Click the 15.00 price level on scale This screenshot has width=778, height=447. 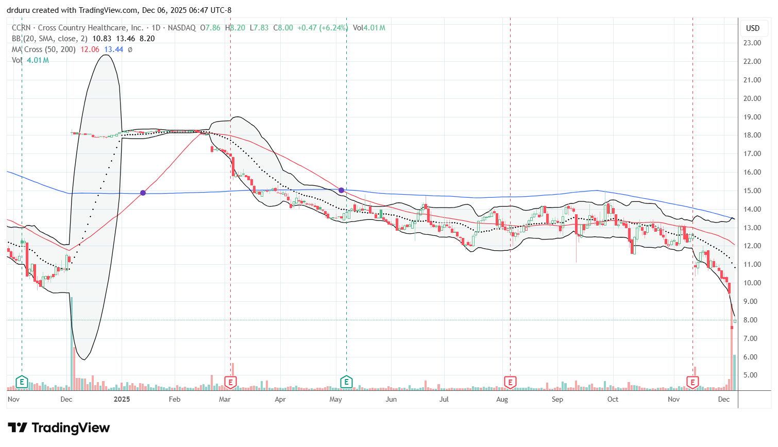pos(753,191)
